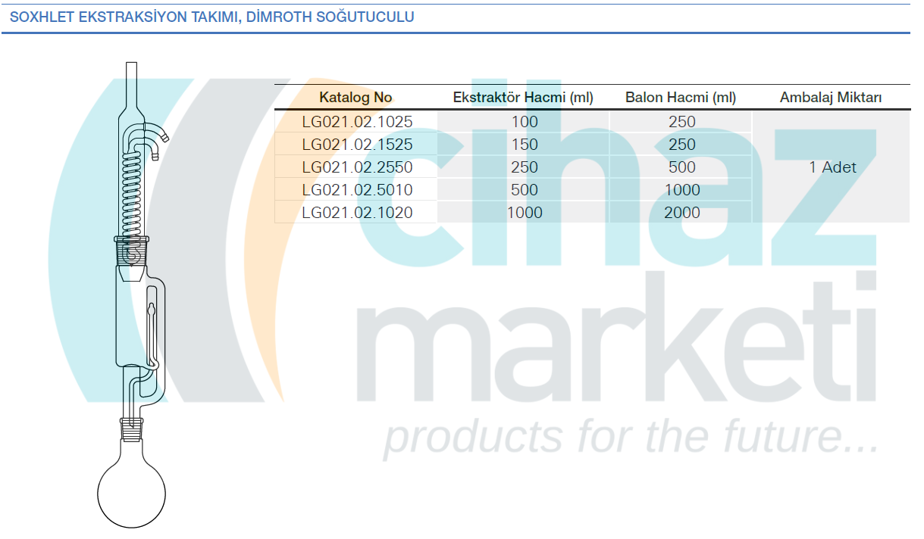Click extractor volume 1000 in LG021.02.1020 row
This screenshot has width=924, height=539.
[x=525, y=213]
